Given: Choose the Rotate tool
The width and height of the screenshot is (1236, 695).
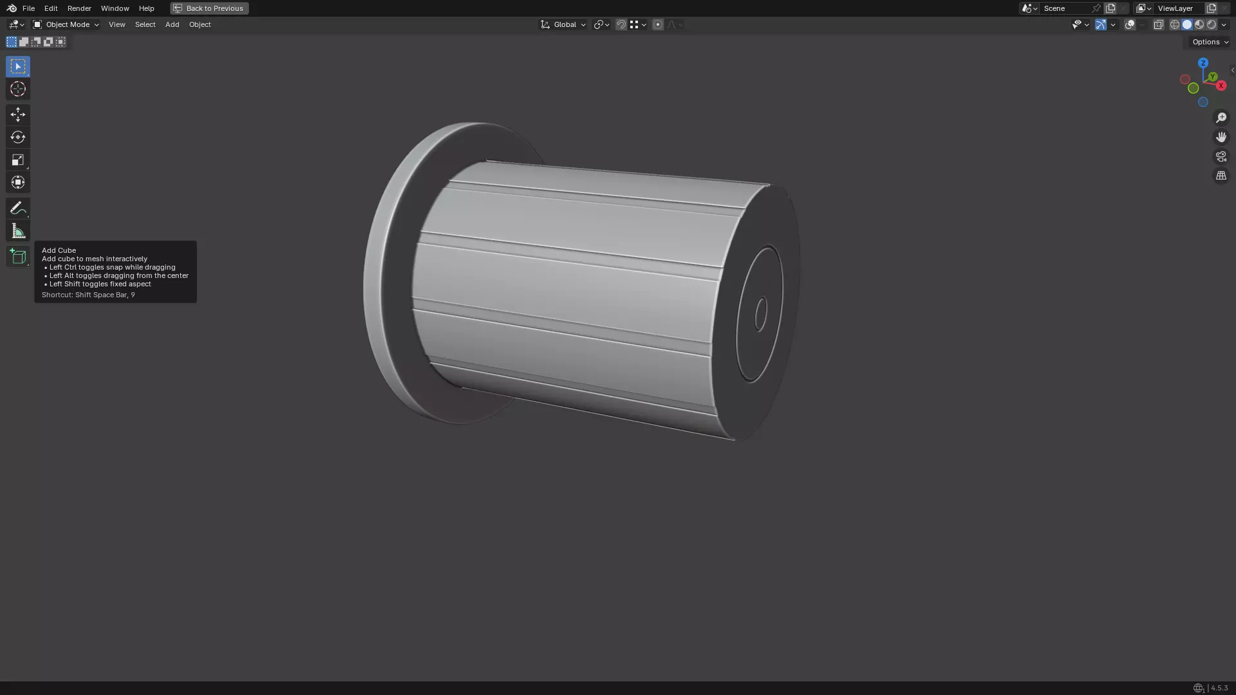Looking at the screenshot, I should coord(17,137).
